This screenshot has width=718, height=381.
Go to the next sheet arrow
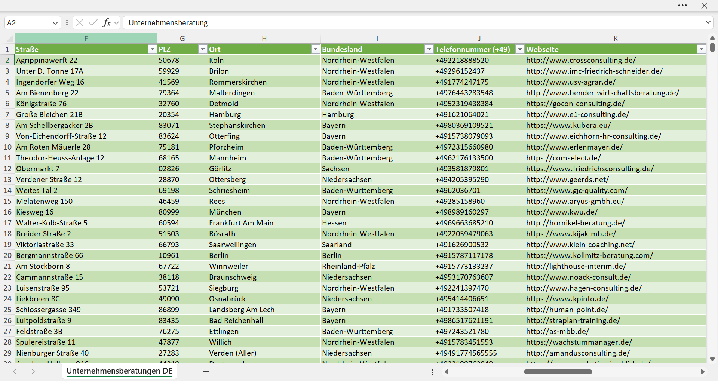(33, 372)
